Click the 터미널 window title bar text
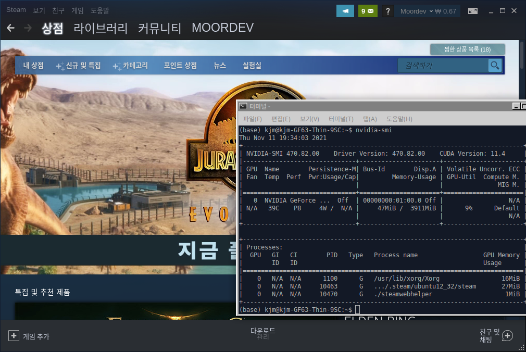The width and height of the screenshot is (526, 352). (x=260, y=106)
